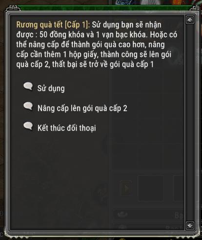Click the top-right corner ornament of the frame
The height and width of the screenshot is (240, 202).
[x=195, y=8]
